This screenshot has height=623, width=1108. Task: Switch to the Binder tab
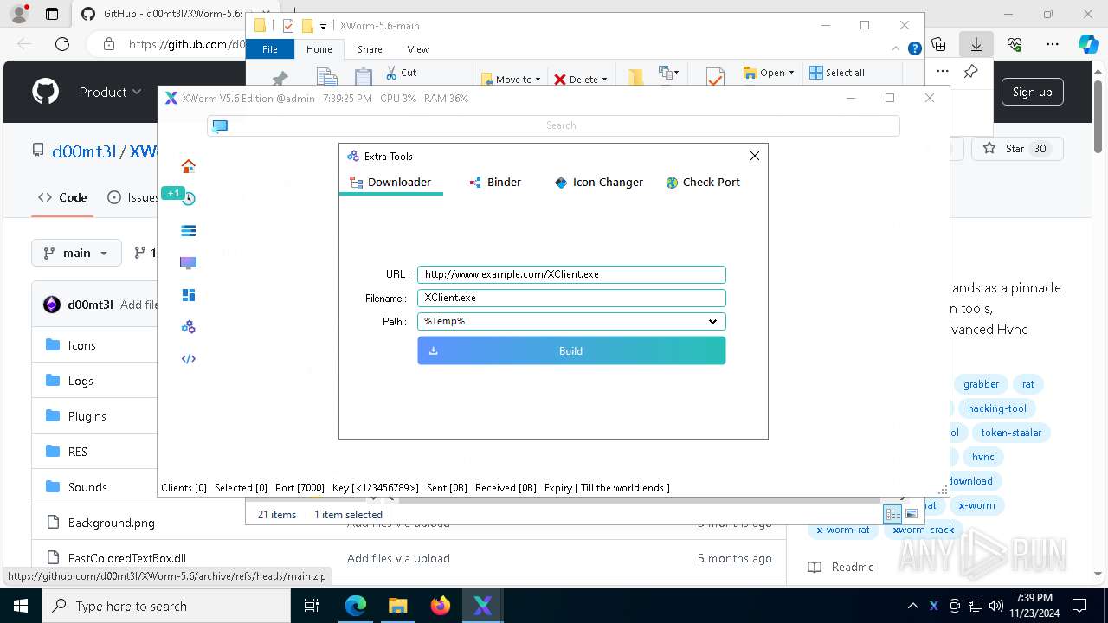(x=495, y=183)
